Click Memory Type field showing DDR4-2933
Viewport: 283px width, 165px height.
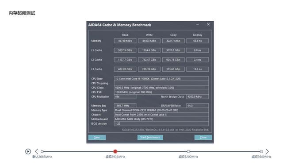point(161,110)
